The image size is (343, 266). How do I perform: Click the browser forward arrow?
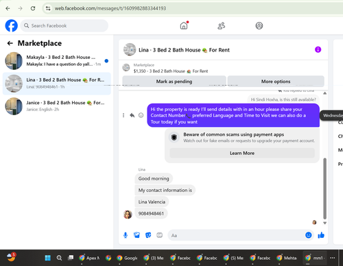coord(21,8)
